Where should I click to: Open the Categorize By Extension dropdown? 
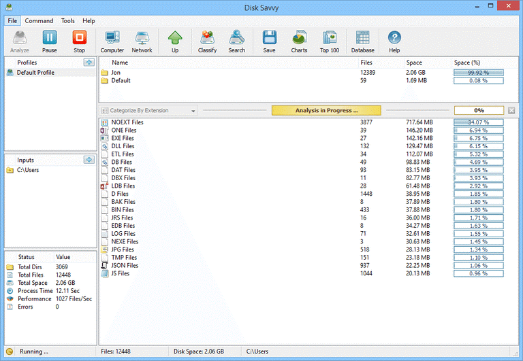[x=148, y=110]
